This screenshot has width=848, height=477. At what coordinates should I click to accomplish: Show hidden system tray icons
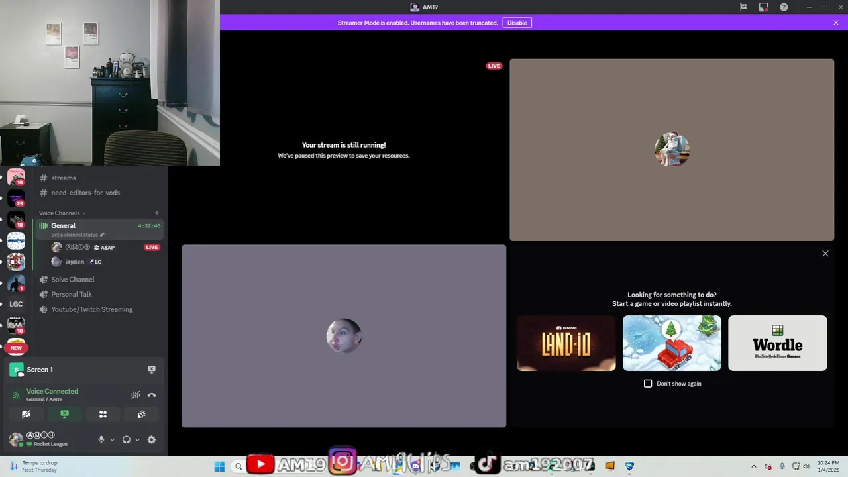click(754, 466)
